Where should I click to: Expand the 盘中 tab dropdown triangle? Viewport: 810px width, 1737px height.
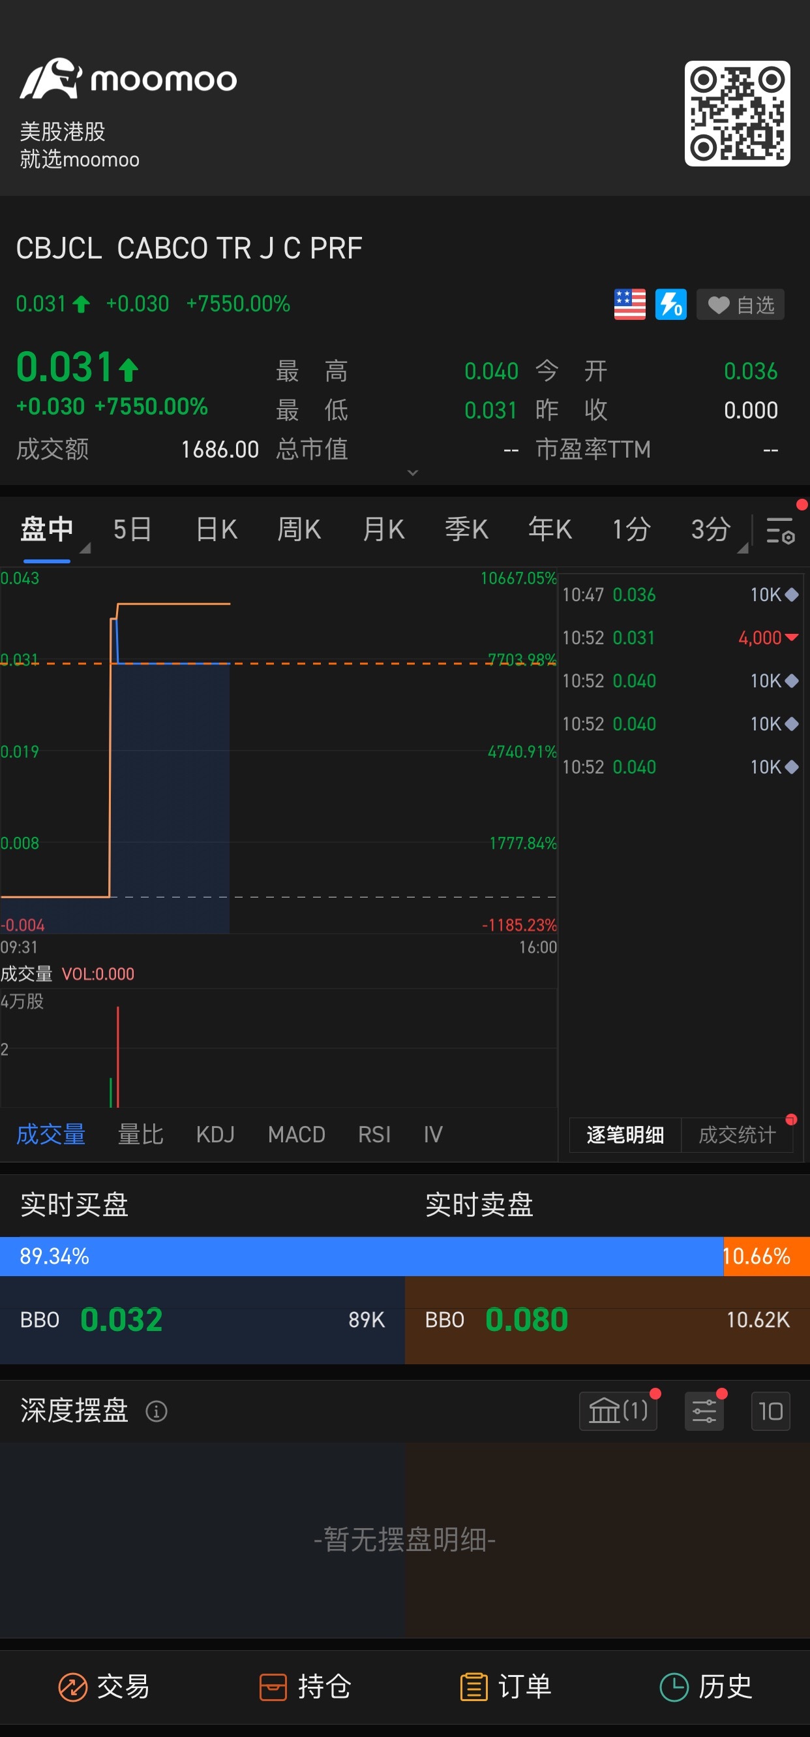[85, 548]
